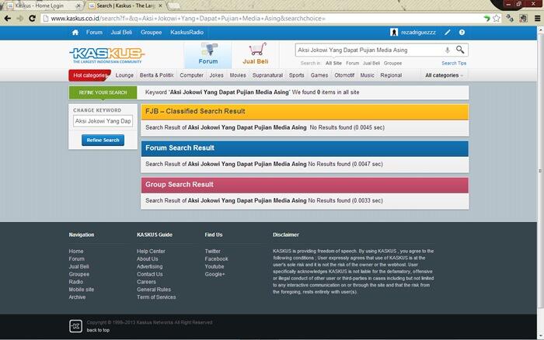Open the KASKUS logo homepage link

(x=107, y=55)
